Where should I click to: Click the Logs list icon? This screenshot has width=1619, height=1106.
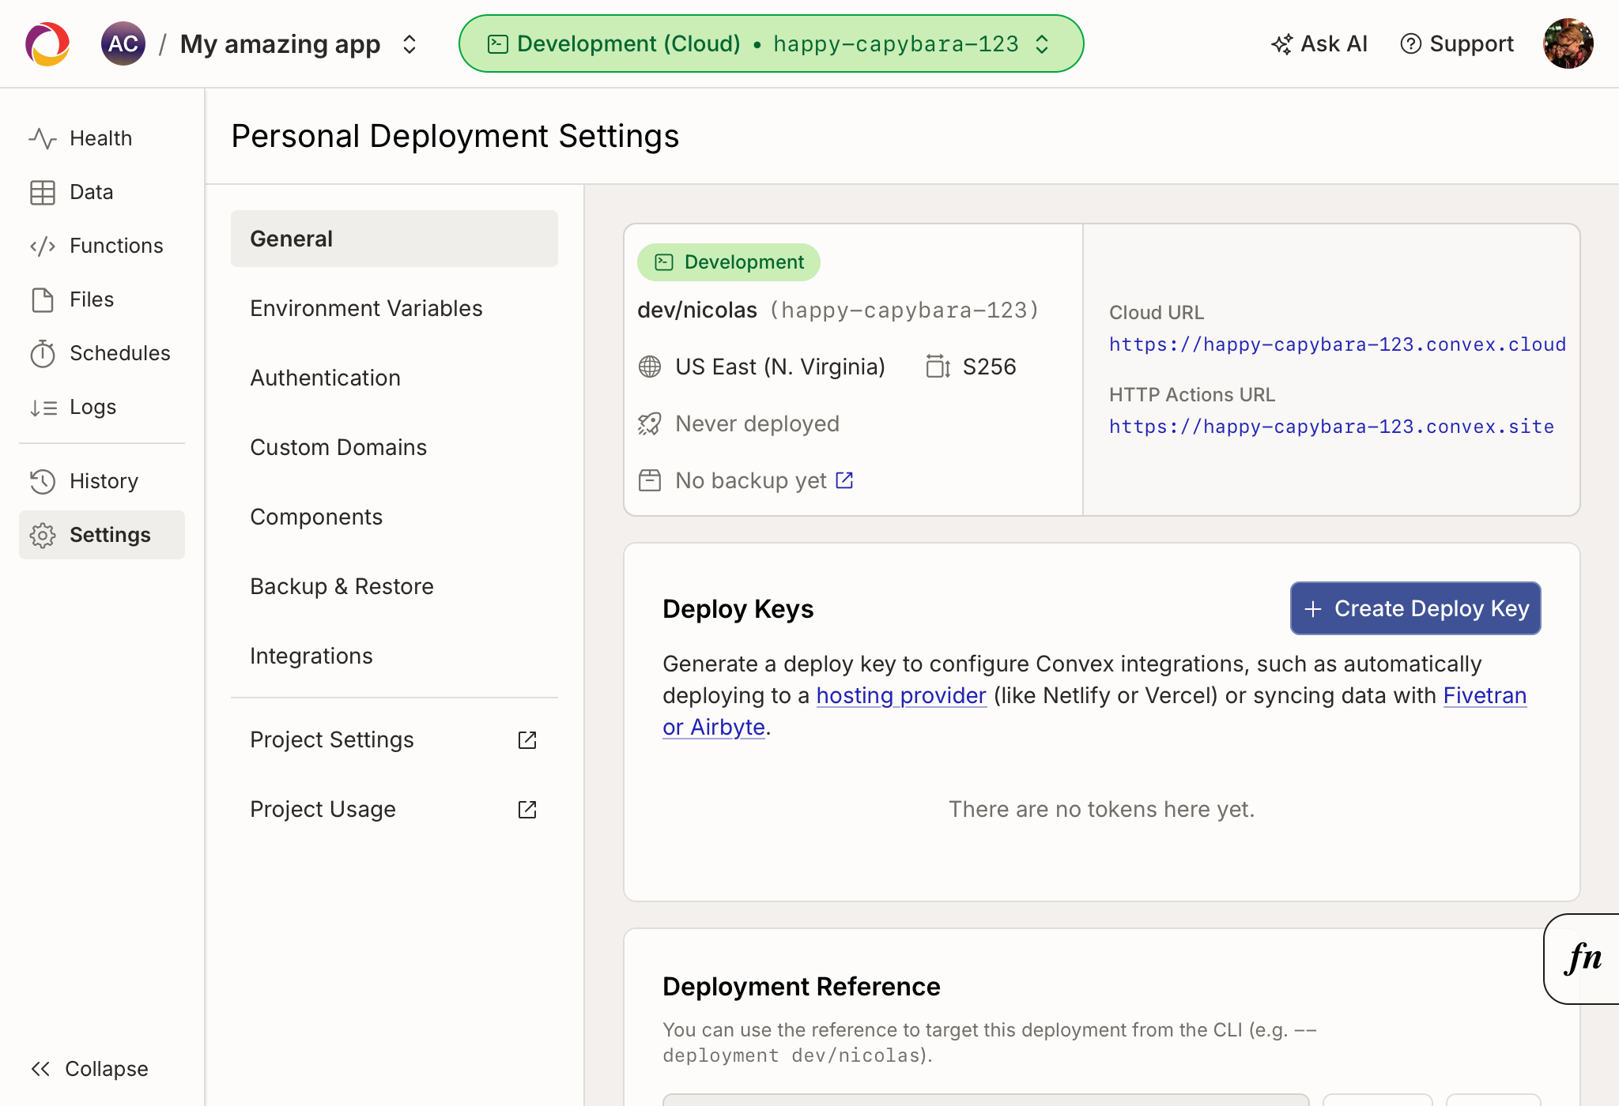pyautogui.click(x=43, y=408)
